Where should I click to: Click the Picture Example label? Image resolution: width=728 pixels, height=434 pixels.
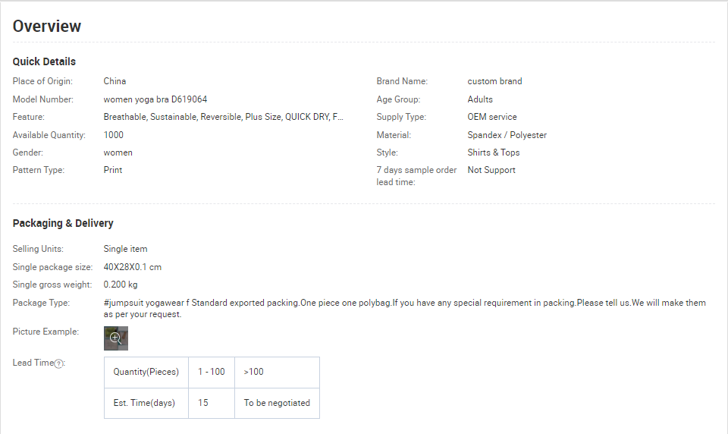(45, 332)
